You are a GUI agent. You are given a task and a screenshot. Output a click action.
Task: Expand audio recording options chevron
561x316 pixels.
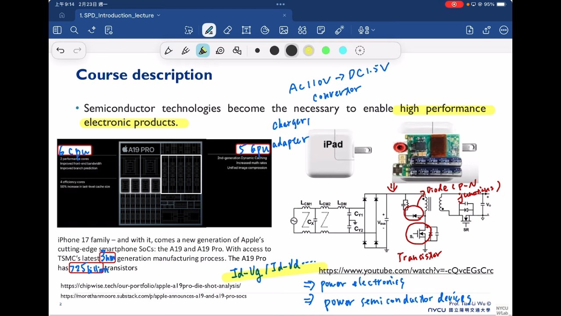(x=373, y=30)
